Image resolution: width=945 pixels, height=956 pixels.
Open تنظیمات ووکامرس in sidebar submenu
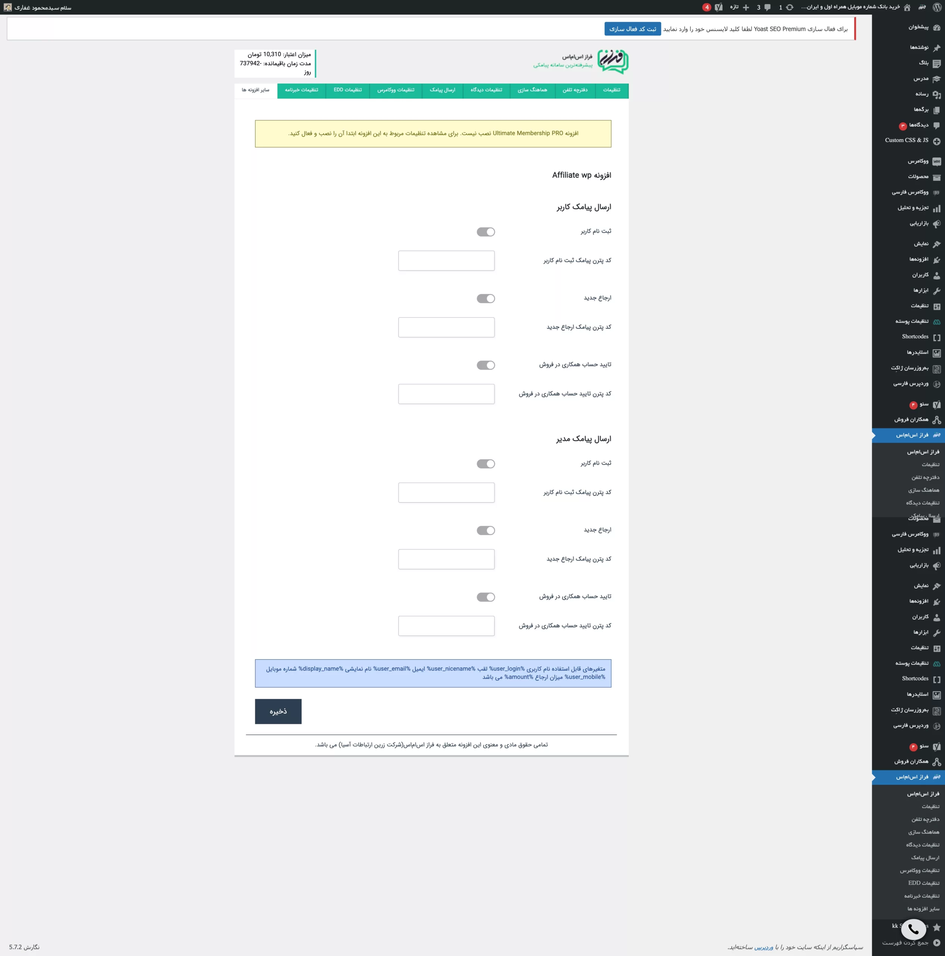pyautogui.click(x=920, y=870)
